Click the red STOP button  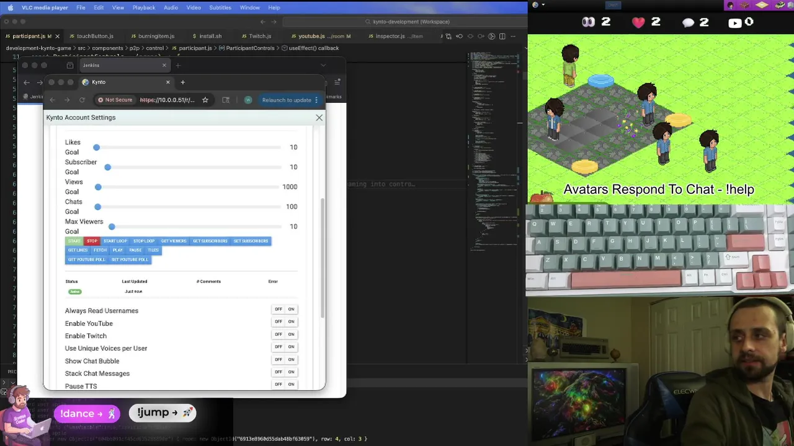[92, 241]
